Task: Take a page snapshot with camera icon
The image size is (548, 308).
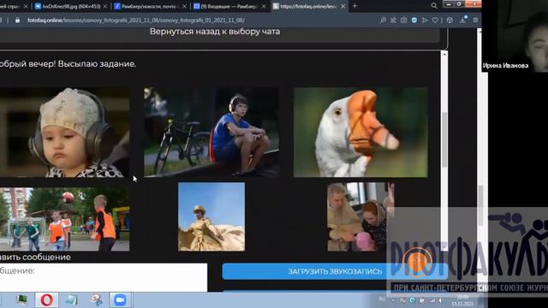Action: [x=403, y=21]
